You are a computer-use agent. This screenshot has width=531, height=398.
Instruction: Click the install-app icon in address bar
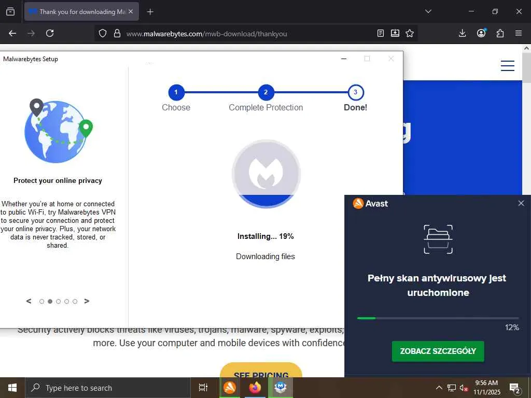tap(395, 33)
